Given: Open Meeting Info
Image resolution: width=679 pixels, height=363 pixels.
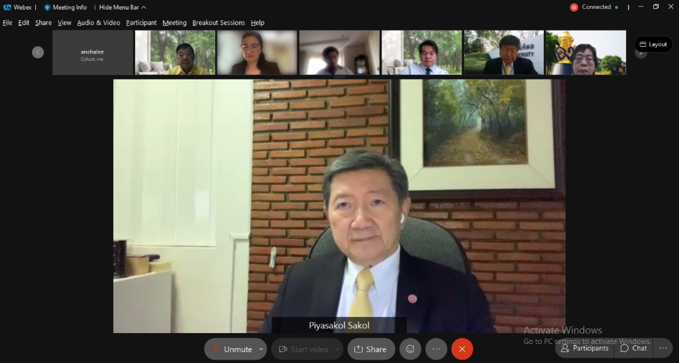Looking at the screenshot, I should [x=66, y=7].
